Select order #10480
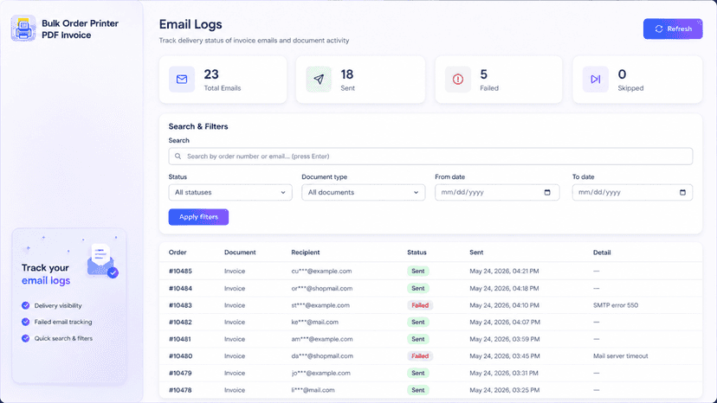Screen dimensions: 717x403 [x=180, y=356]
